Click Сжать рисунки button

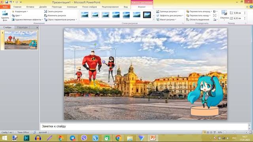pos(53,11)
